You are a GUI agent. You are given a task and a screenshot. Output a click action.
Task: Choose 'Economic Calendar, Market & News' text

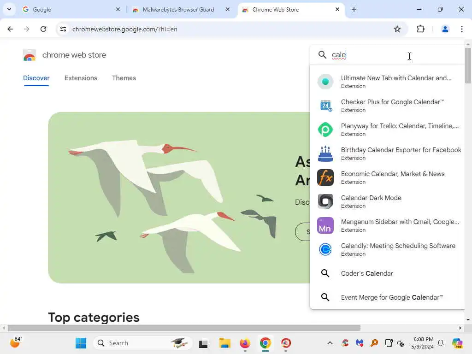tap(393, 174)
